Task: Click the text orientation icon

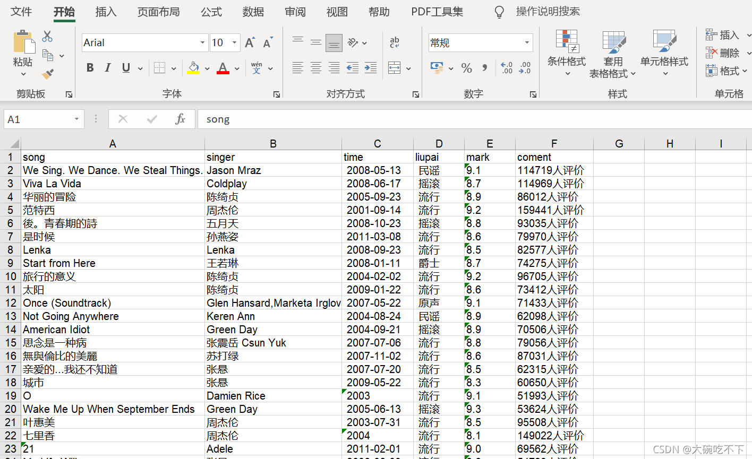Action: coord(353,42)
